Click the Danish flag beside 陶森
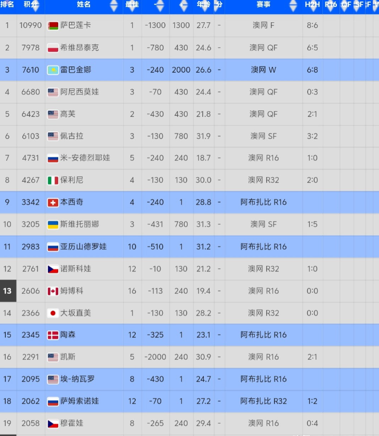Viewport: 379px width, 436px height. pos(53,335)
